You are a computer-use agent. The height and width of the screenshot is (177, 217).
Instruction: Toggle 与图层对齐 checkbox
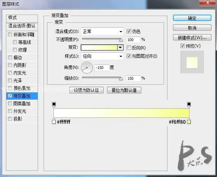[129, 56]
